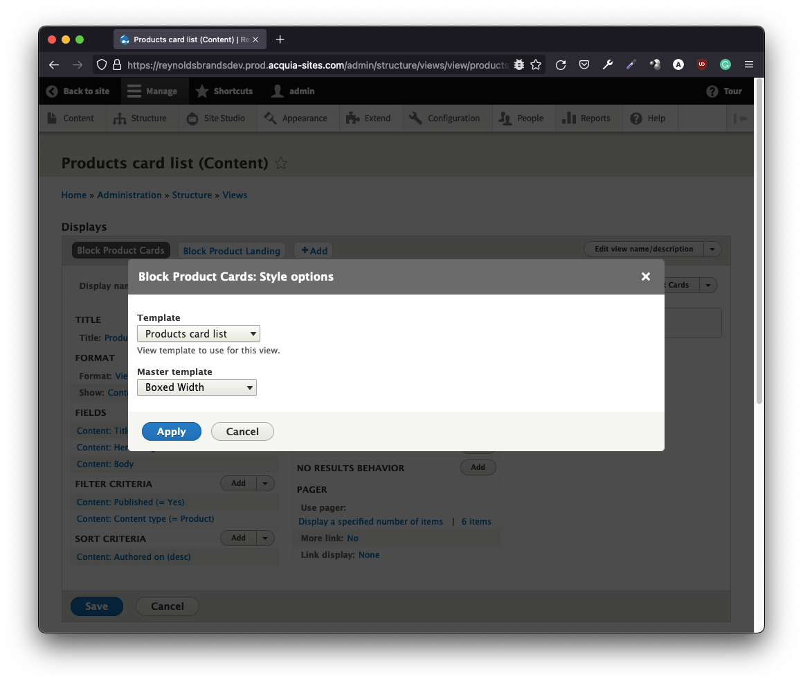Image resolution: width=803 pixels, height=684 pixels.
Task: Open the Content: Published filter link
Action: 130,502
